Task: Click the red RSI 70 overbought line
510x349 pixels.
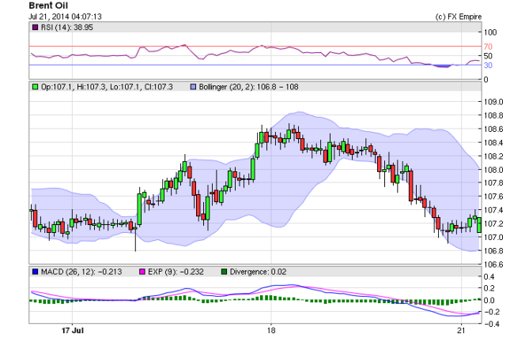Action: pyautogui.click(x=255, y=47)
